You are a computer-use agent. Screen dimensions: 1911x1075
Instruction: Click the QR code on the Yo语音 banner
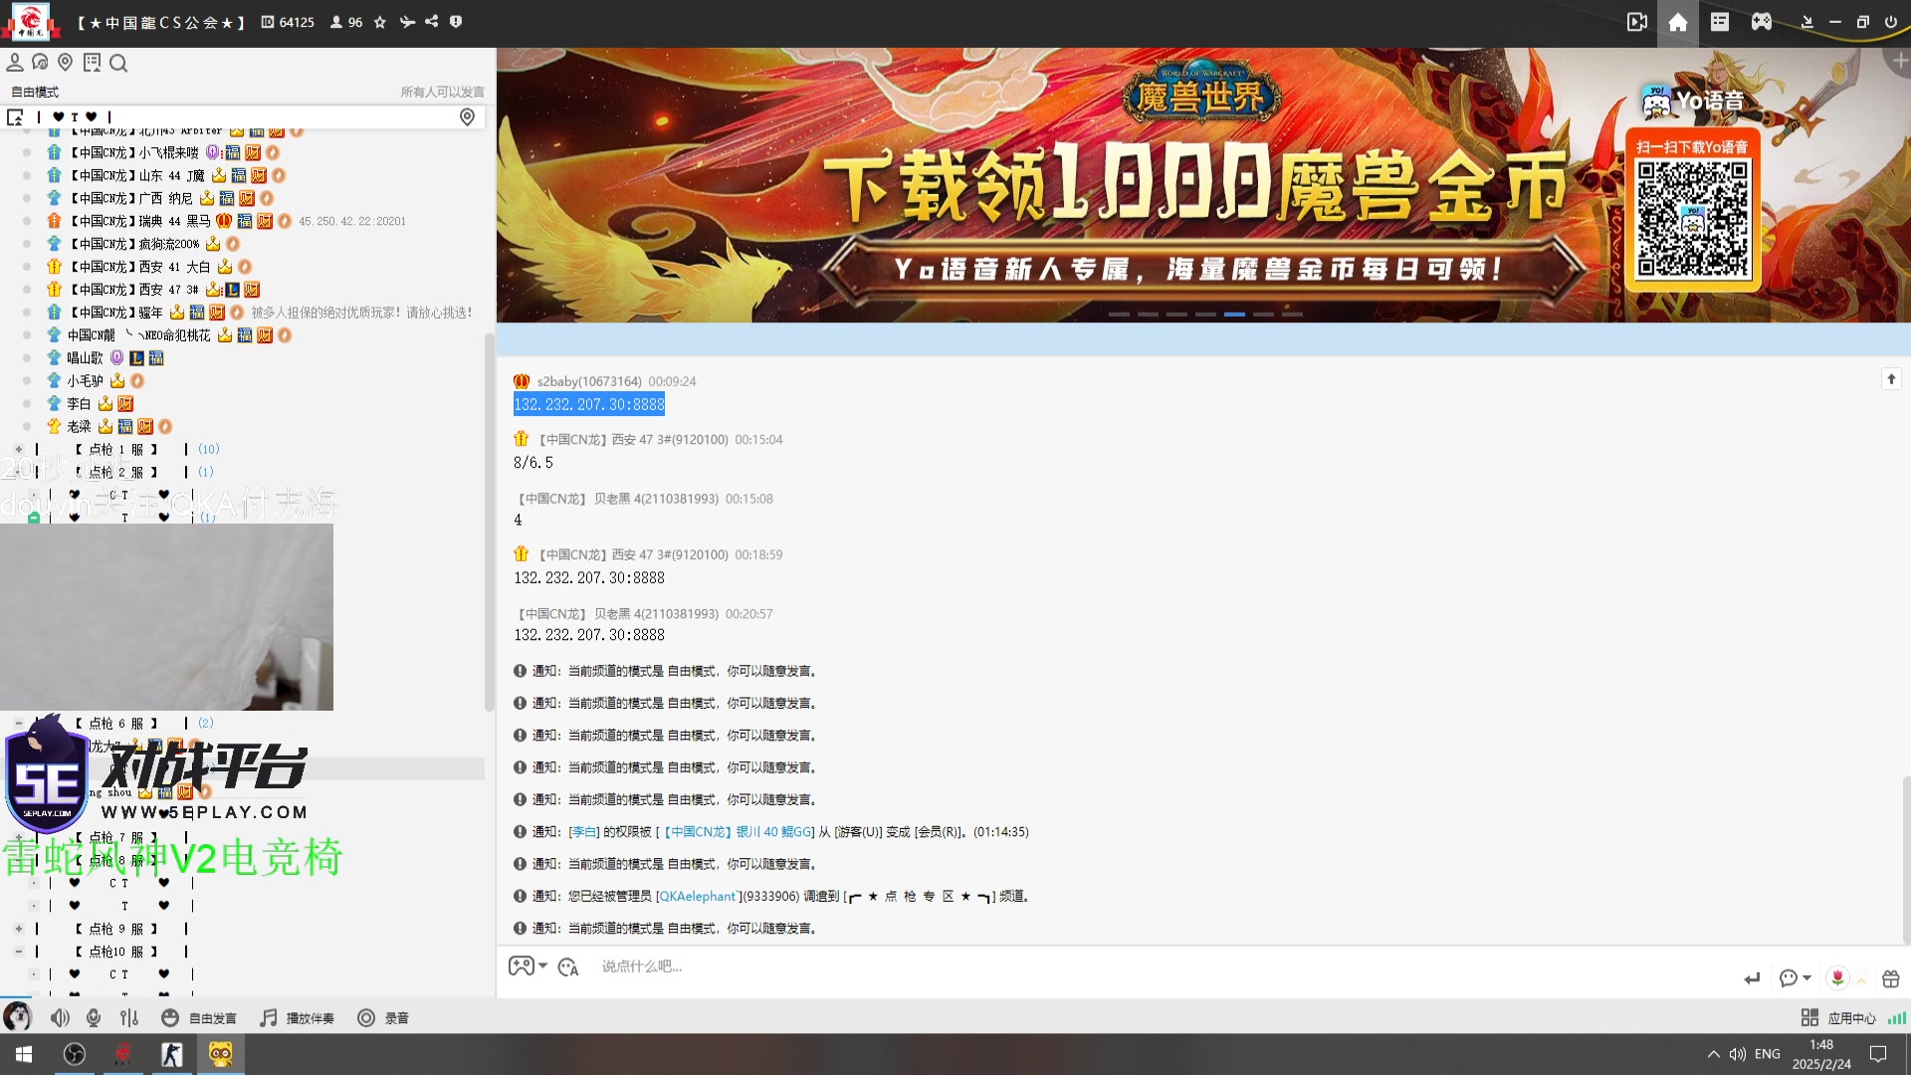coord(1693,219)
